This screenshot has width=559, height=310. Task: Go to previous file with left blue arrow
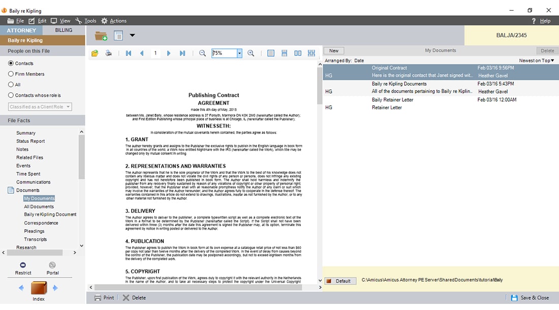pos(21,288)
